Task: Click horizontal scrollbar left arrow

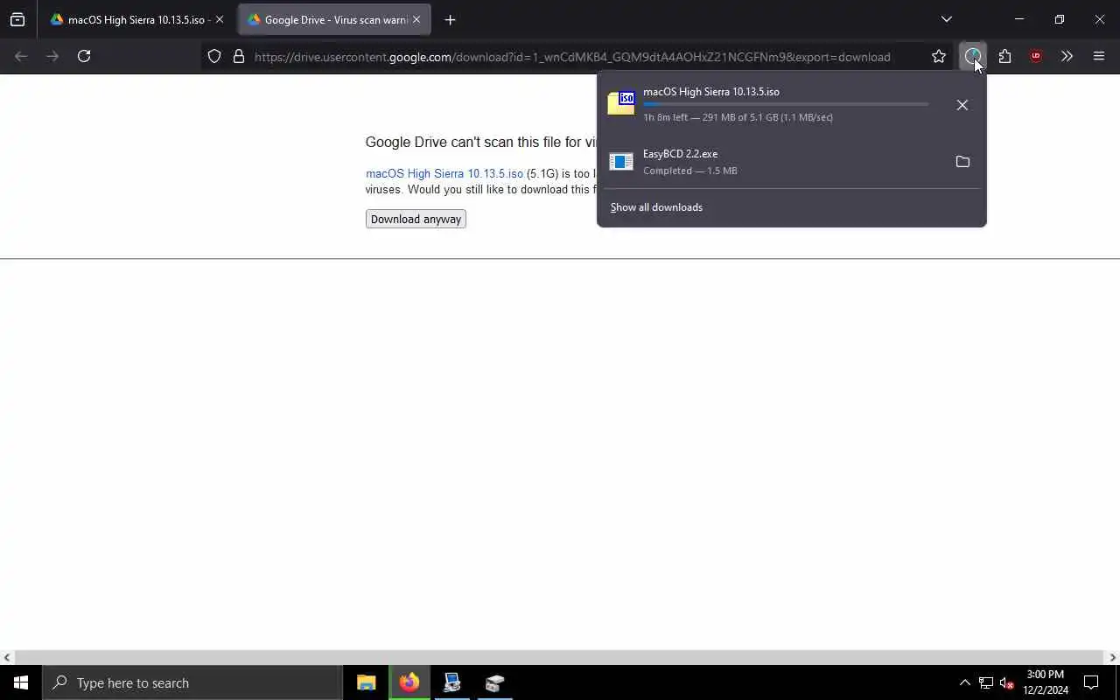Action: [7, 657]
